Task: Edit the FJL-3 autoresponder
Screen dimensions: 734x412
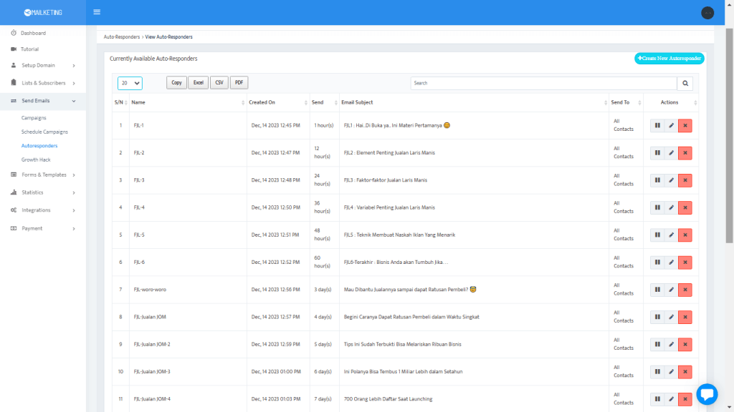Action: point(671,180)
